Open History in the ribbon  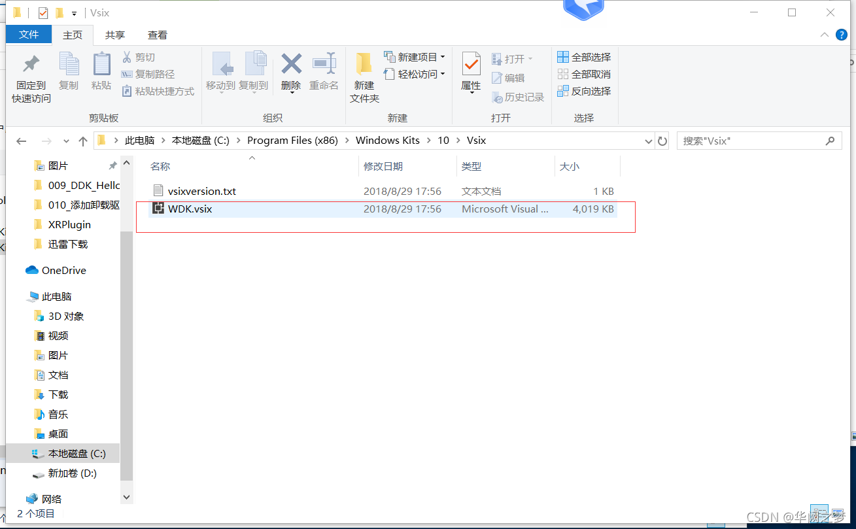[518, 97]
